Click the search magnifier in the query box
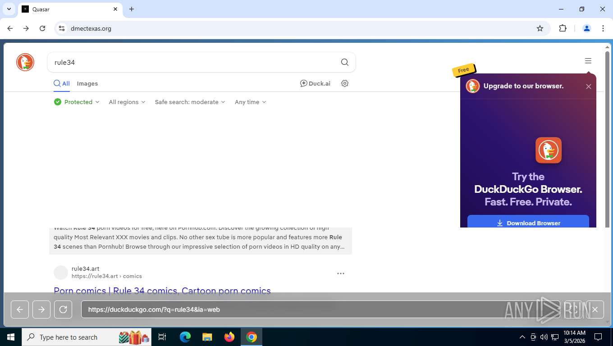 345,62
